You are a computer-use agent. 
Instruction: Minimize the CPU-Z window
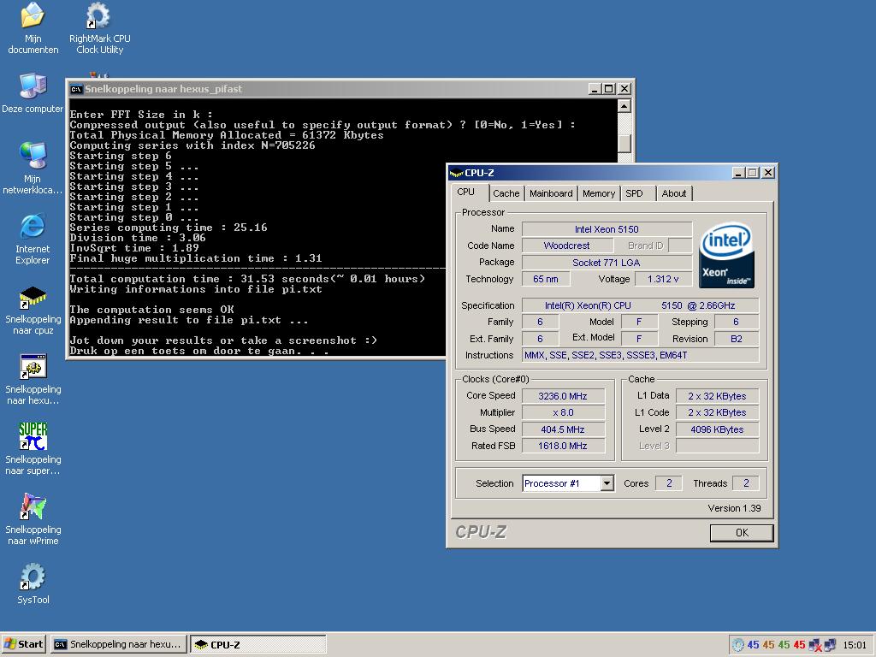(738, 173)
